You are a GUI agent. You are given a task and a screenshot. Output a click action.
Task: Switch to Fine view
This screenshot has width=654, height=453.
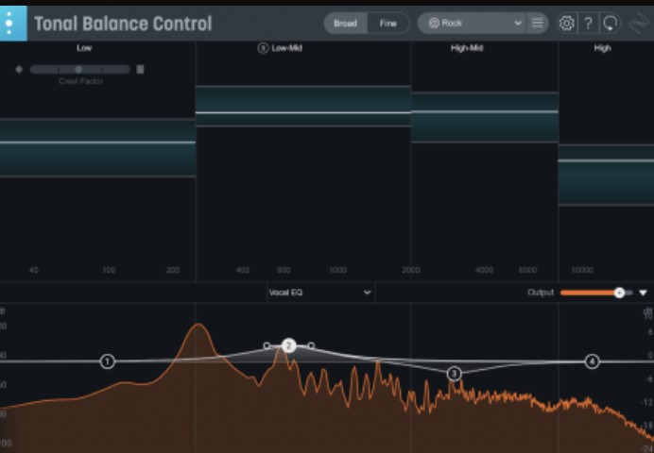click(387, 24)
